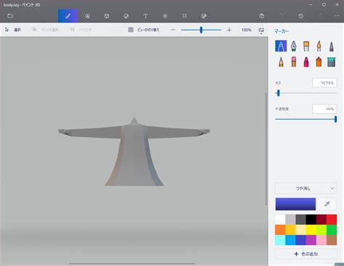Toggle ビューの切り替え 3D view
This screenshot has height=266, width=344.
[x=144, y=30]
